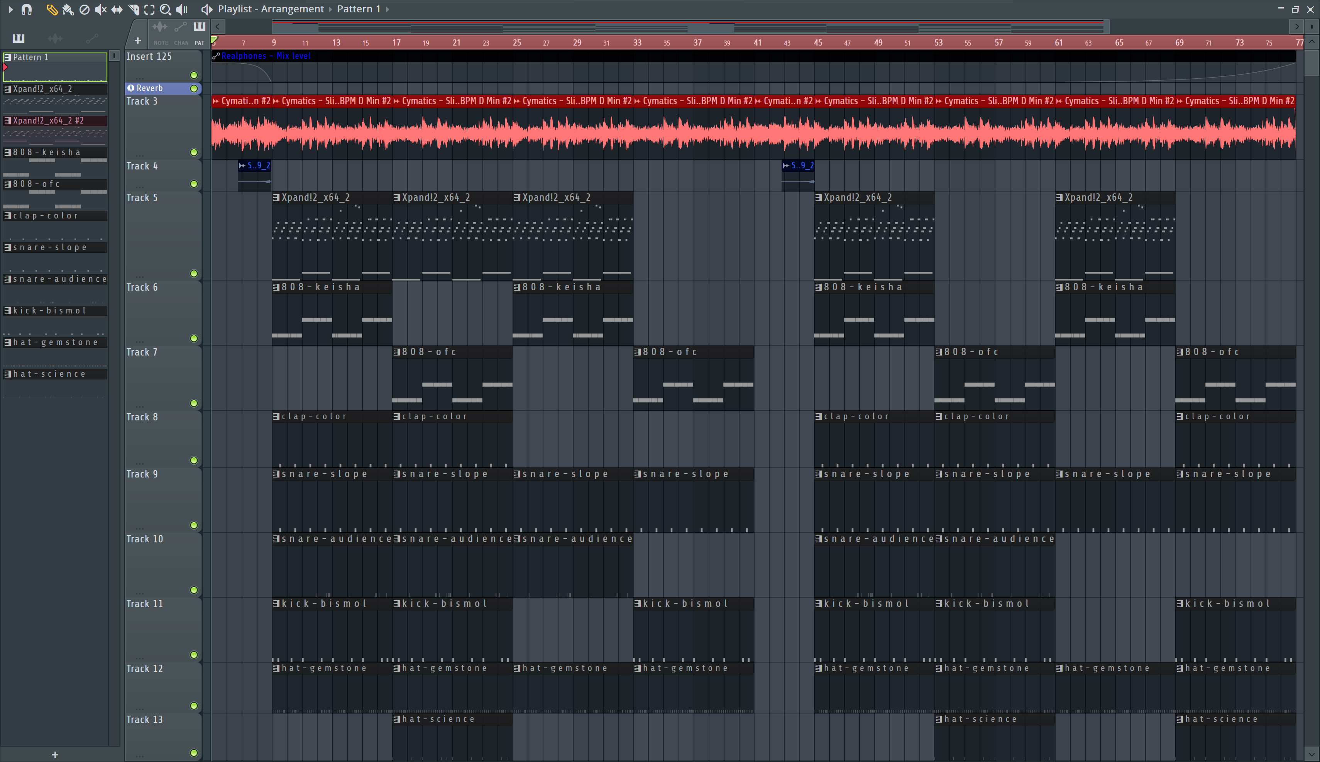Select hat-science pattern in picker
Screen dimensions: 1320x762
55,374
